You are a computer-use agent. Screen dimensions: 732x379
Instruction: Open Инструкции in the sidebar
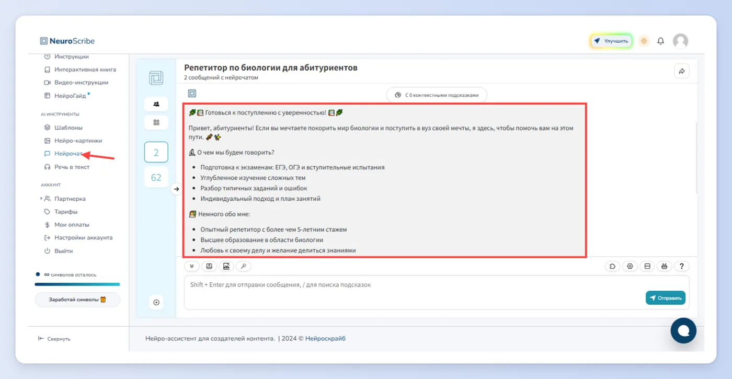(66, 56)
